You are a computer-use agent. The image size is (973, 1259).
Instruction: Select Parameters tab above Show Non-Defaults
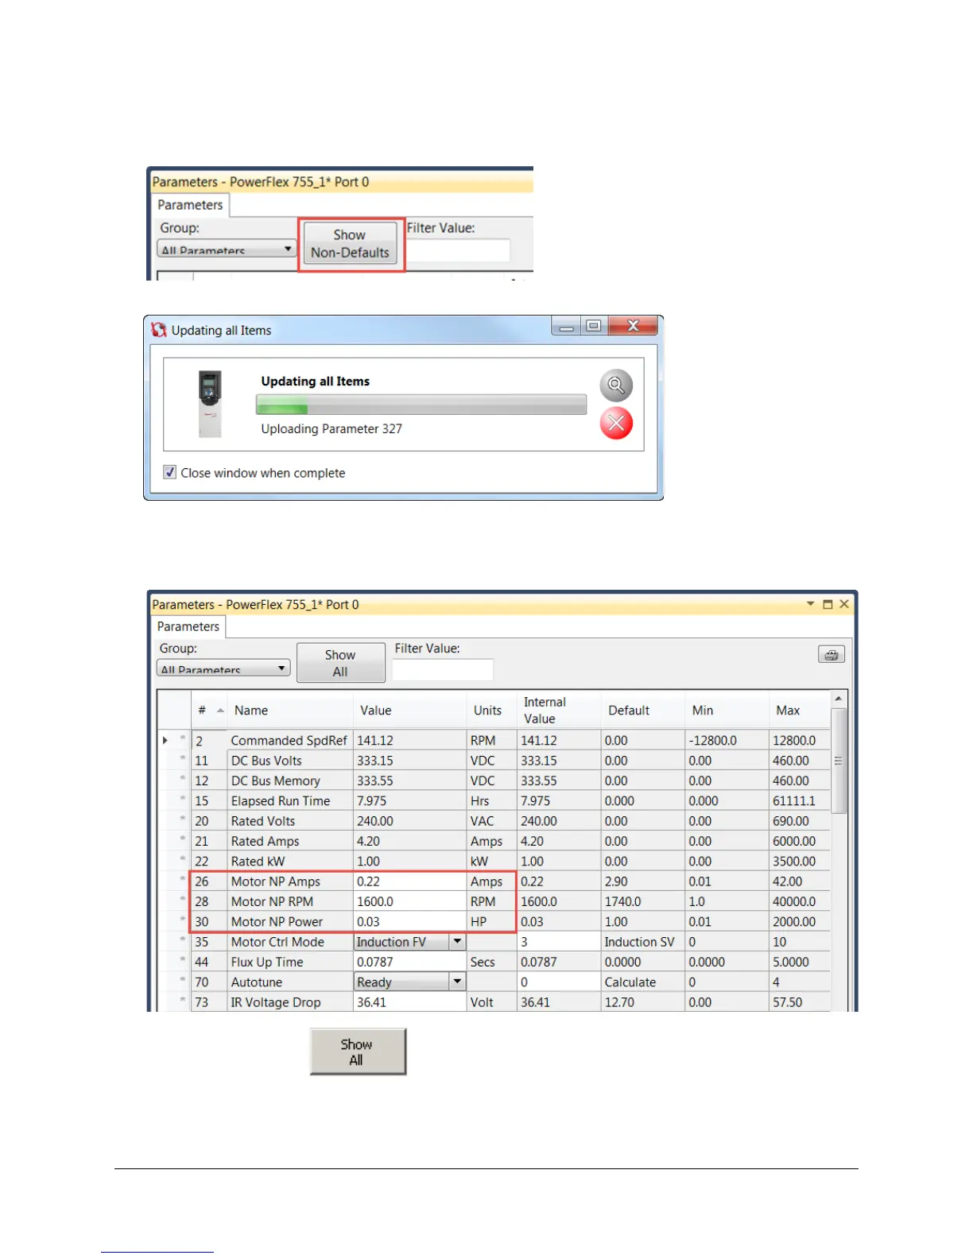[190, 205]
